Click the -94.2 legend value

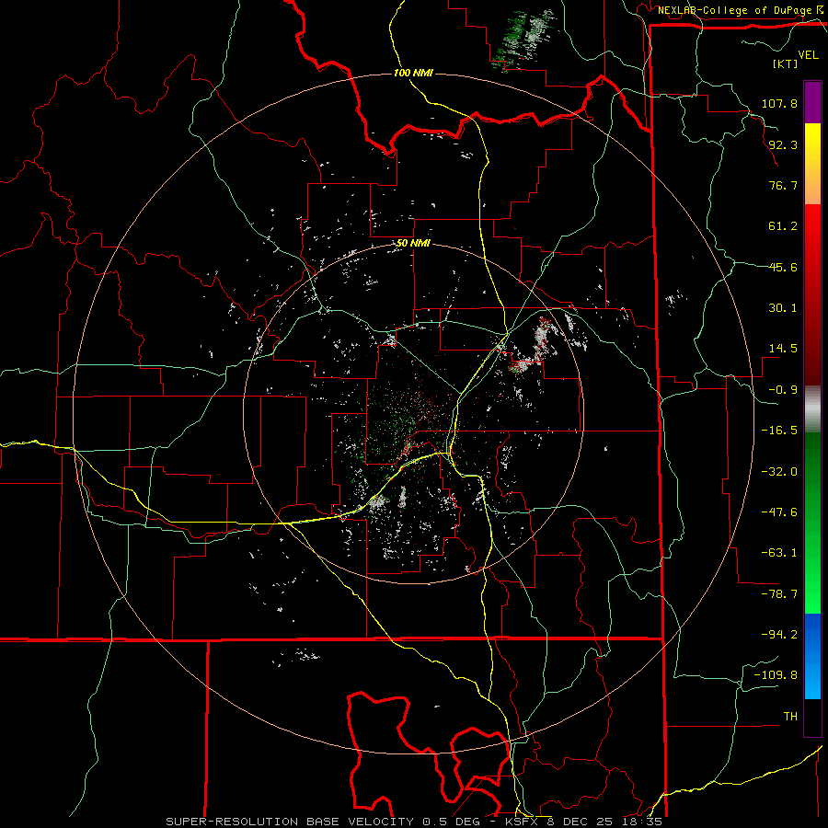(x=779, y=634)
